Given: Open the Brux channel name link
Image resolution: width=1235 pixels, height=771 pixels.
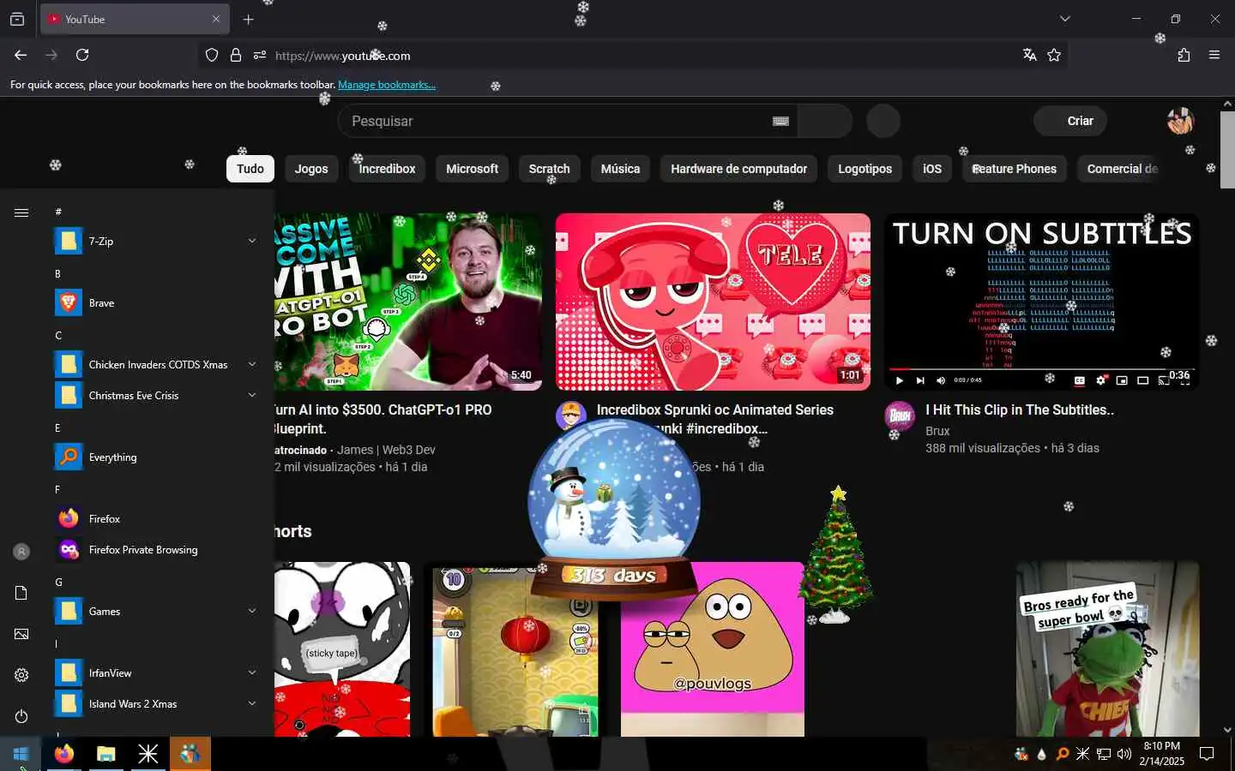Looking at the screenshot, I should click(937, 431).
